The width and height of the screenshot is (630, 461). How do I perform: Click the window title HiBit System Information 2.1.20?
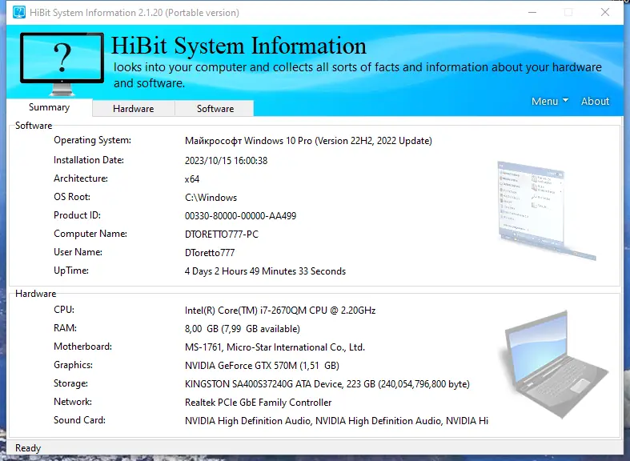[134, 13]
